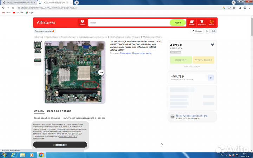Launch Internet Explorer from taskbar
Image resolution: width=253 pixels, height=158 pixels.
(14, 155)
